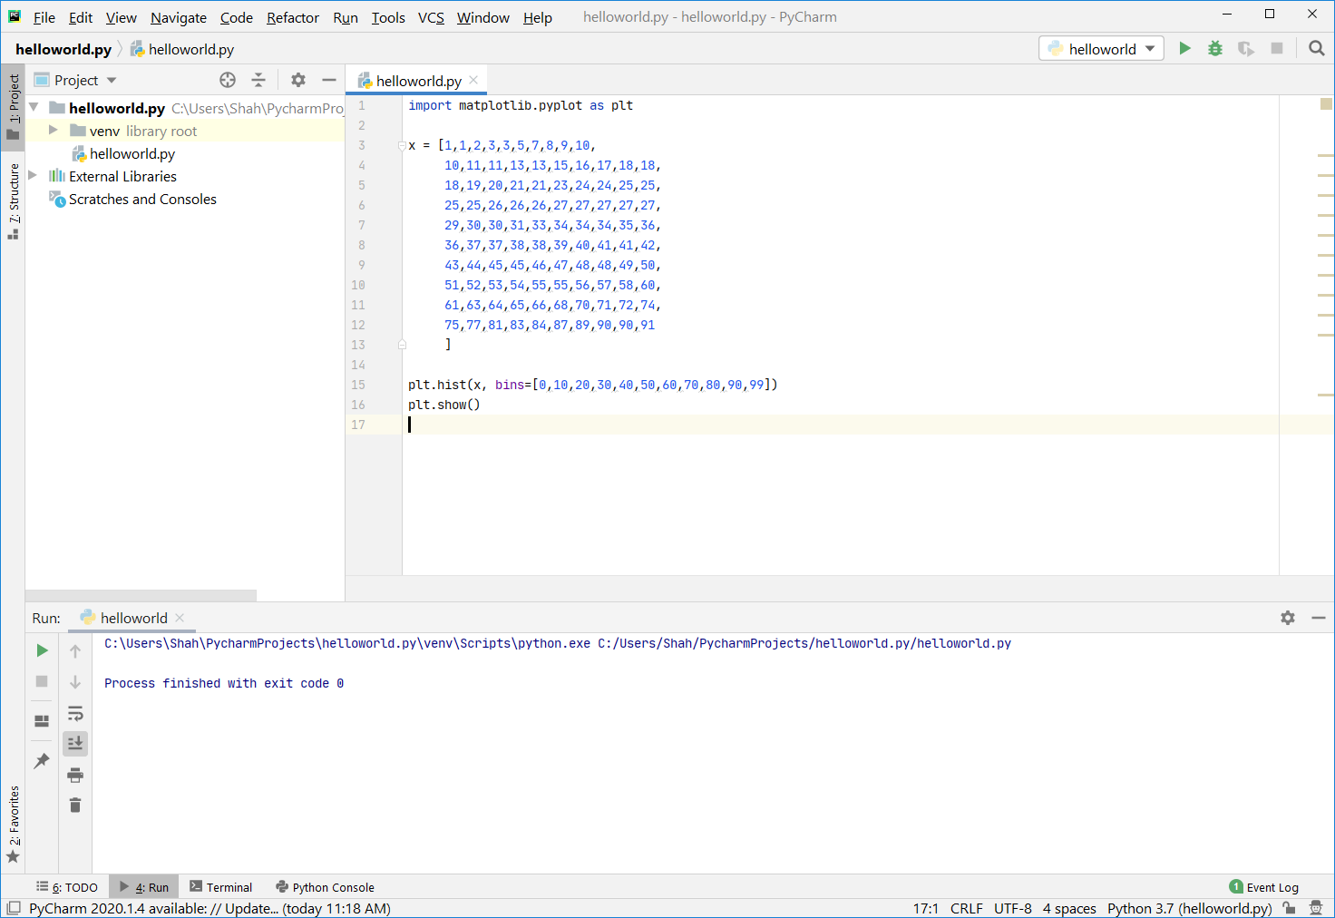Click the Project tree horizontal scrollbar
Screen dimensions: 1335x918
(141, 596)
